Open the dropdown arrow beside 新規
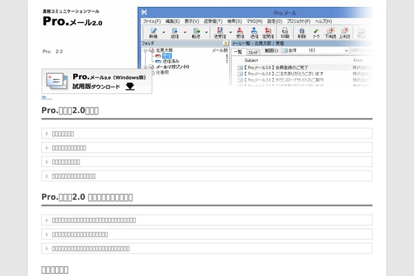 point(164,32)
